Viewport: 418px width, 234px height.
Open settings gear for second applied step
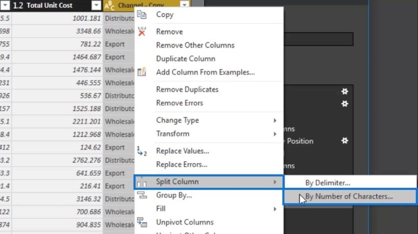coord(345,104)
